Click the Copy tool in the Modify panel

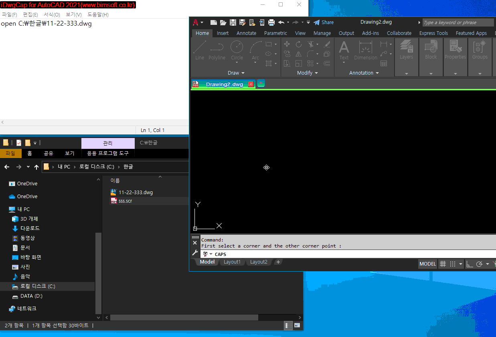287,54
